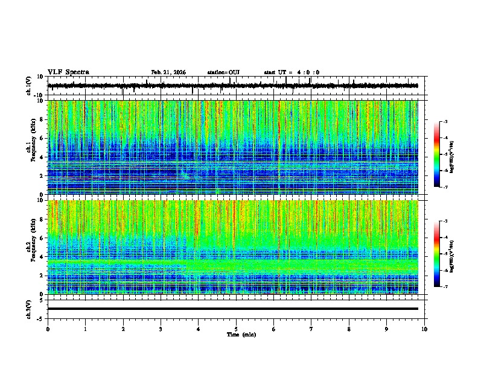The width and height of the screenshot is (478, 369).
Task: Click the ch.2 spectrogram color scale bar
Action: 436,254
